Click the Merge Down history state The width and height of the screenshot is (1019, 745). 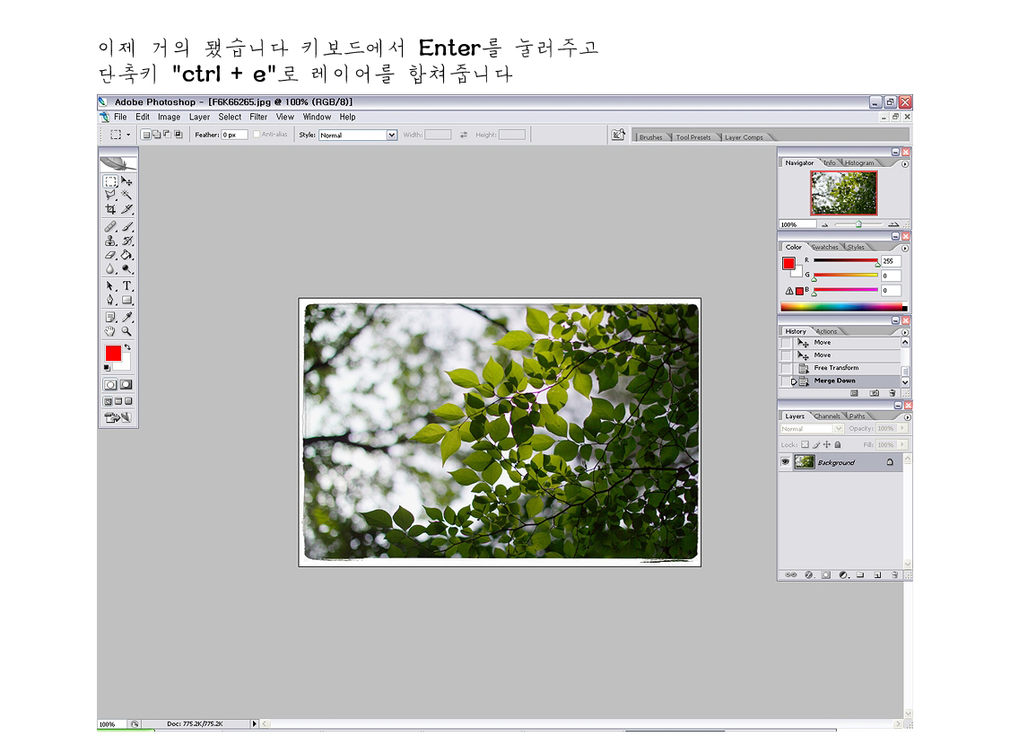tap(834, 381)
